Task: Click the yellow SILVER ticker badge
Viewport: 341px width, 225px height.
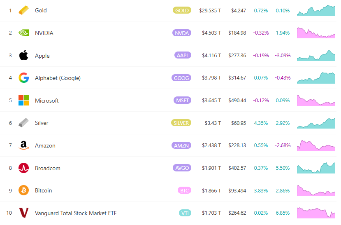Action: pos(181,123)
